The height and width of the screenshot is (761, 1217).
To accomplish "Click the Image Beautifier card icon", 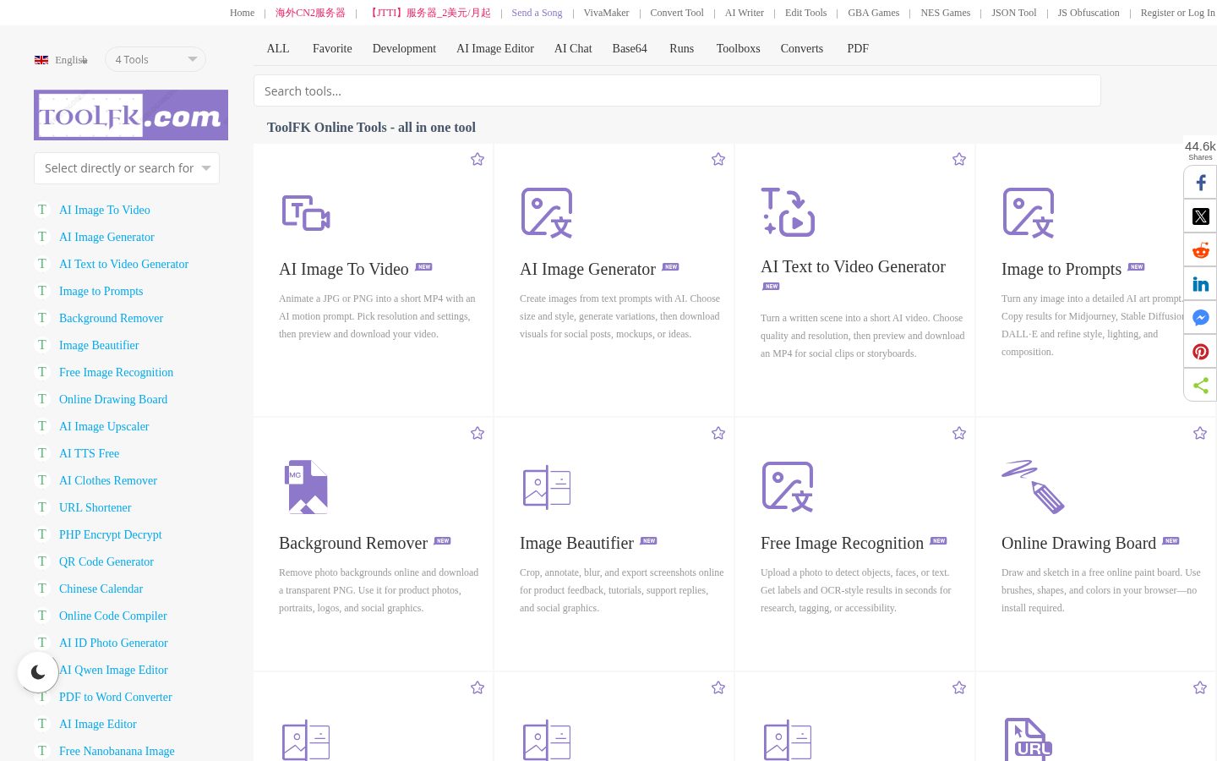I will tap(547, 487).
